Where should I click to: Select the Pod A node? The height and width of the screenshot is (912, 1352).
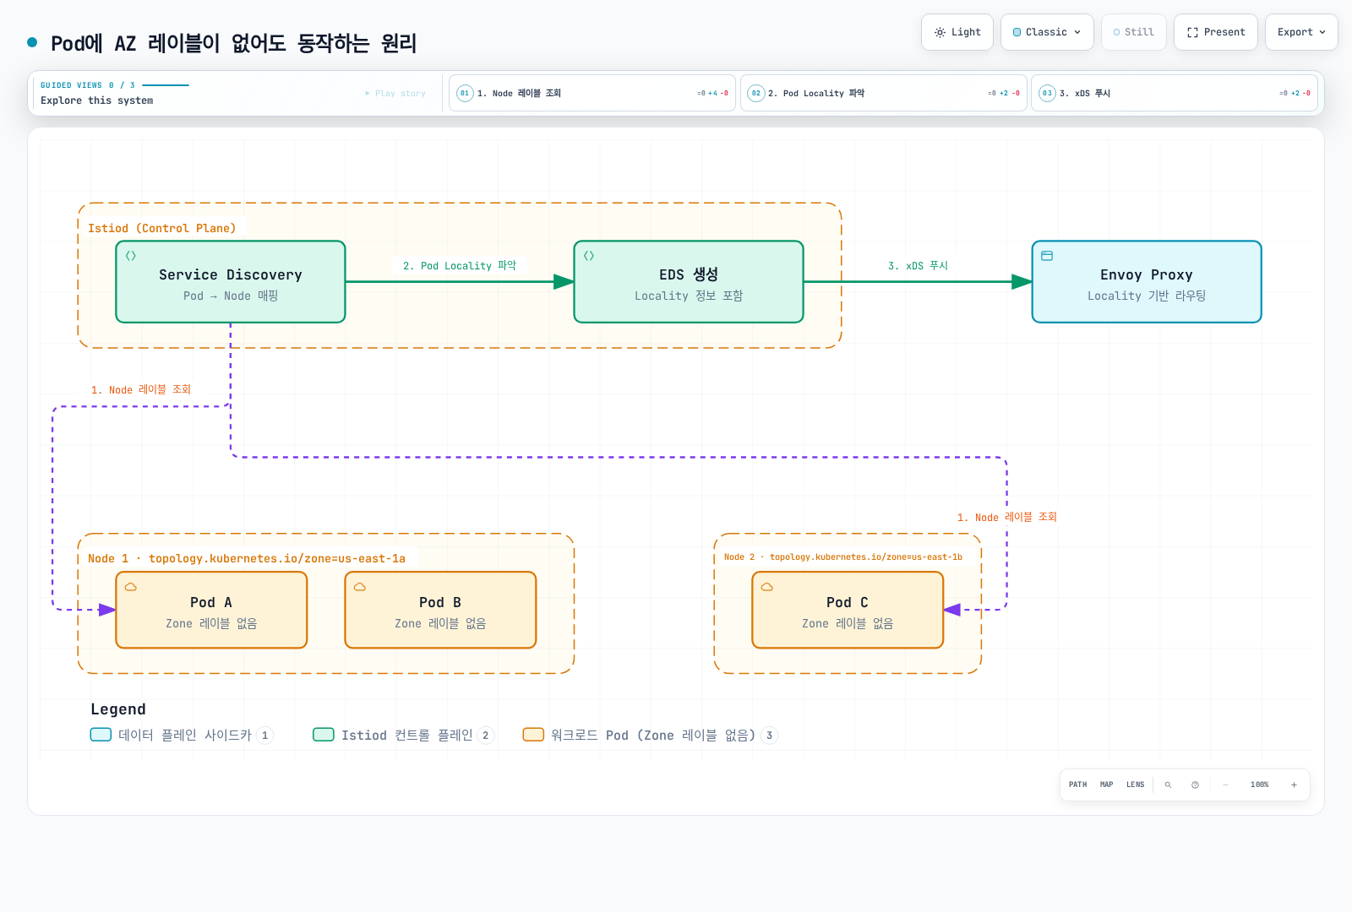tap(211, 611)
